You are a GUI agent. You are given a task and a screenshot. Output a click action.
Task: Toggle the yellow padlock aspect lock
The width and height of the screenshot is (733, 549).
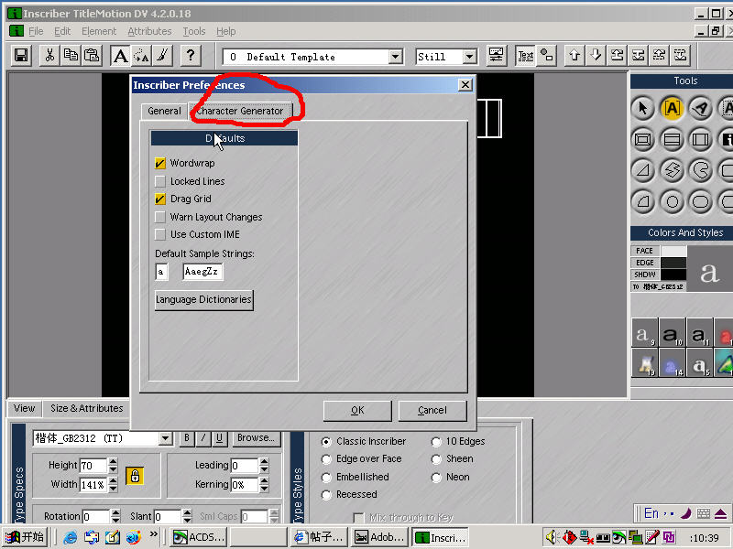point(135,475)
